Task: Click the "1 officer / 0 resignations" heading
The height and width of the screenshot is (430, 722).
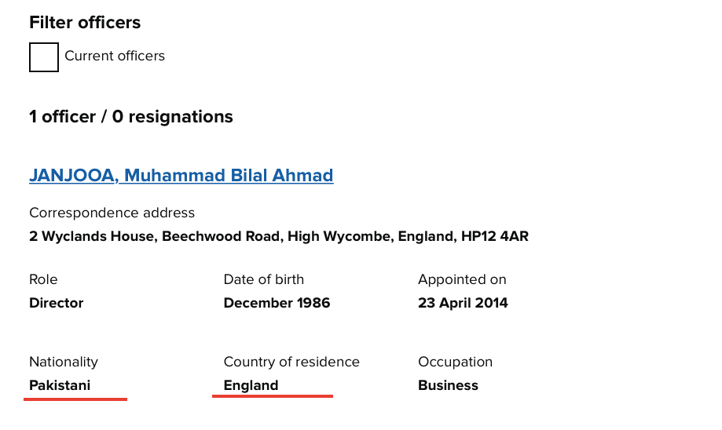Action: coord(131,117)
